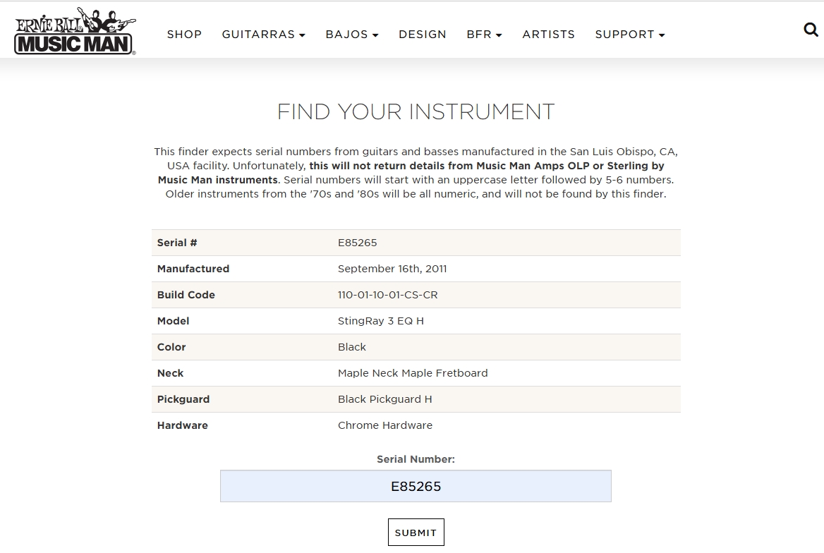Select the model value StingRay 3 EQ H
The image size is (824, 553).
pos(381,321)
